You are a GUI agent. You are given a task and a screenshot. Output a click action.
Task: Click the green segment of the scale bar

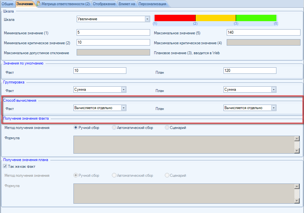[256, 18]
